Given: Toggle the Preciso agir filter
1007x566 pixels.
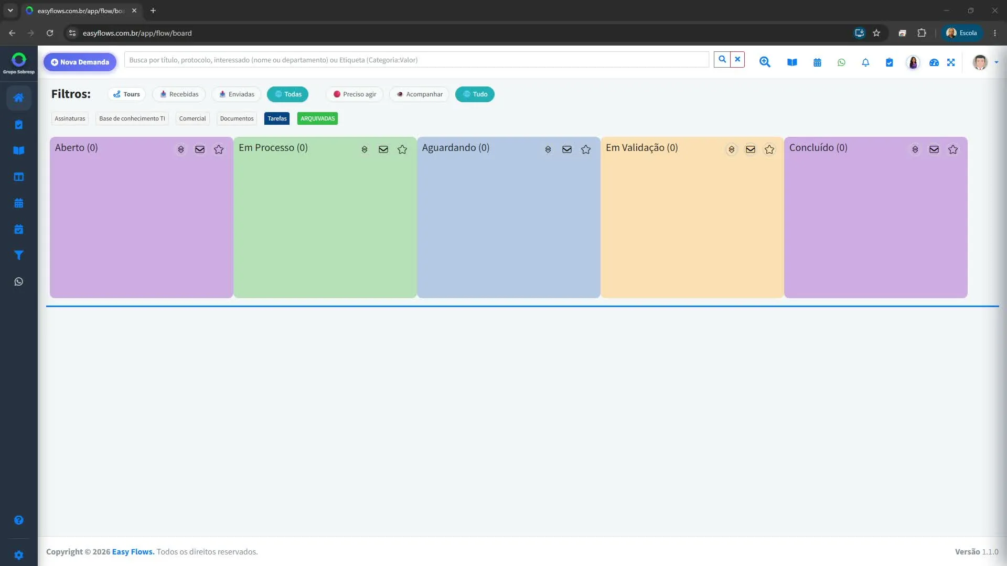Looking at the screenshot, I should (355, 94).
